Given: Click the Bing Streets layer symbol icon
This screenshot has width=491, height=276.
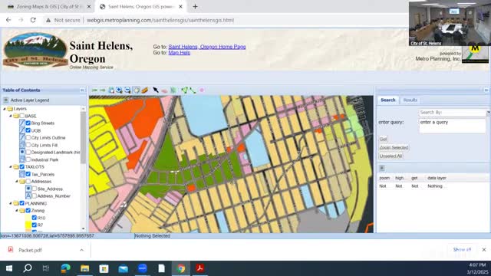Looking at the screenshot, I should pyautogui.click(x=22, y=123).
